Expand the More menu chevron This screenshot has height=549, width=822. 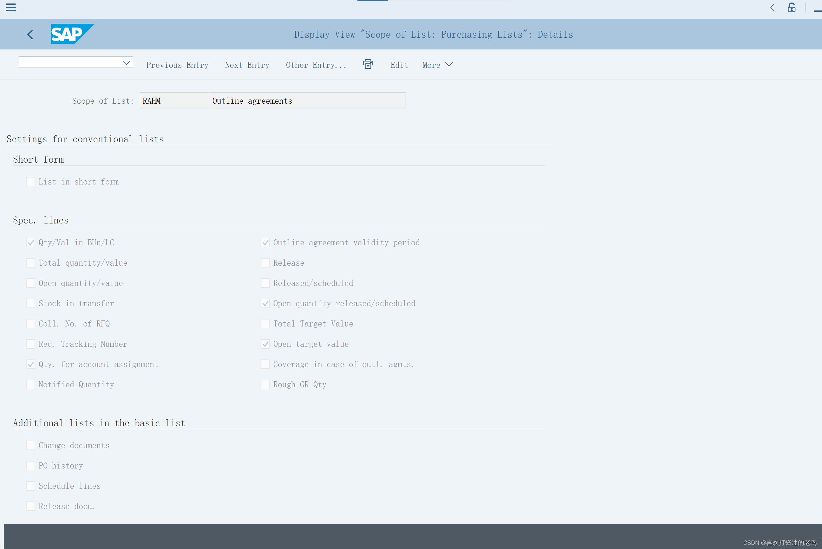449,64
